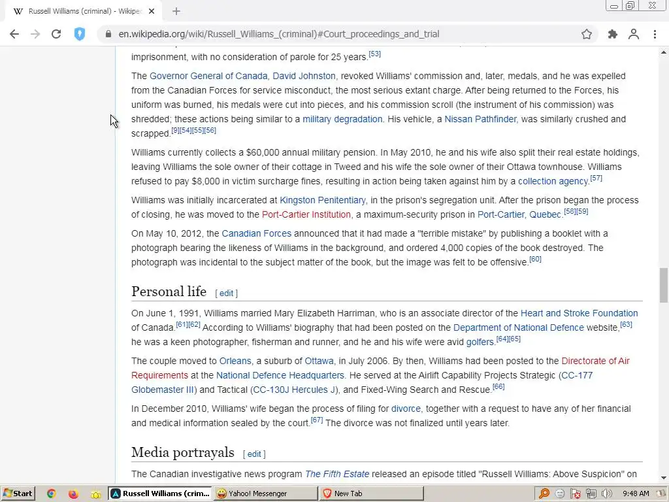The width and height of the screenshot is (669, 502).
Task: Open Heart and Stroke Foundation link
Action: pyautogui.click(x=579, y=313)
